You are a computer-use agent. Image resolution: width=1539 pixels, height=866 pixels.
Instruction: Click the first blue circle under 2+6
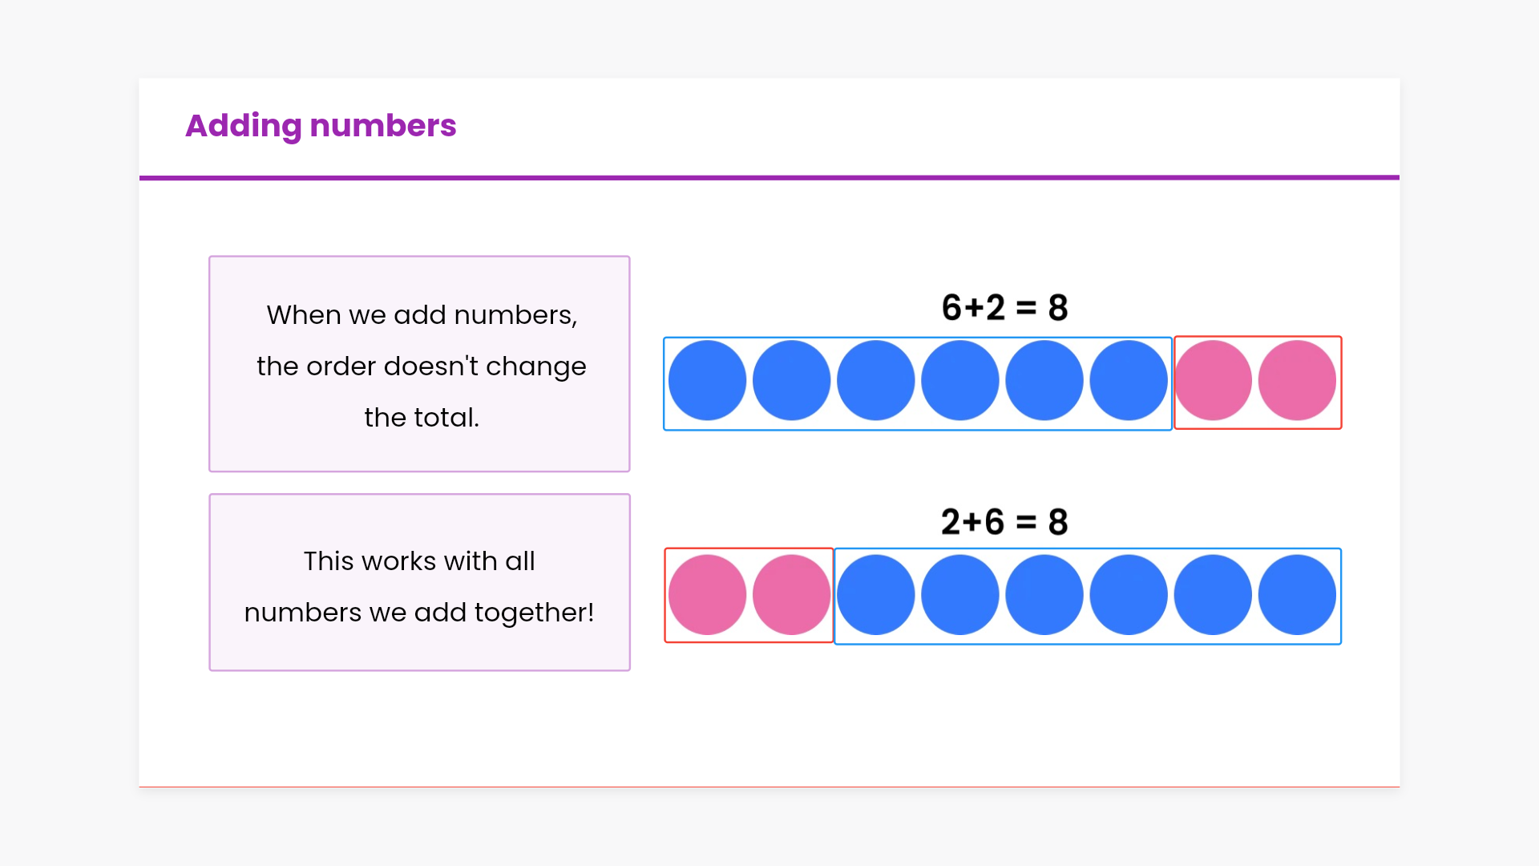pyautogui.click(x=875, y=595)
